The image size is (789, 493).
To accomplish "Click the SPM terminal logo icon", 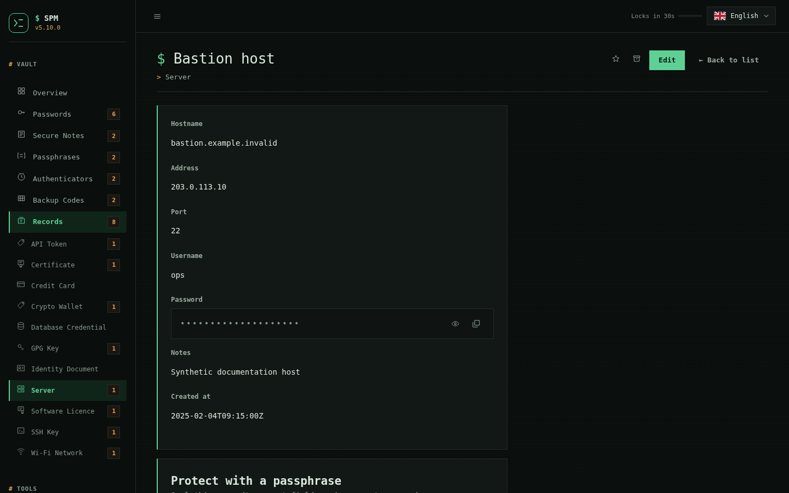I will [19, 23].
